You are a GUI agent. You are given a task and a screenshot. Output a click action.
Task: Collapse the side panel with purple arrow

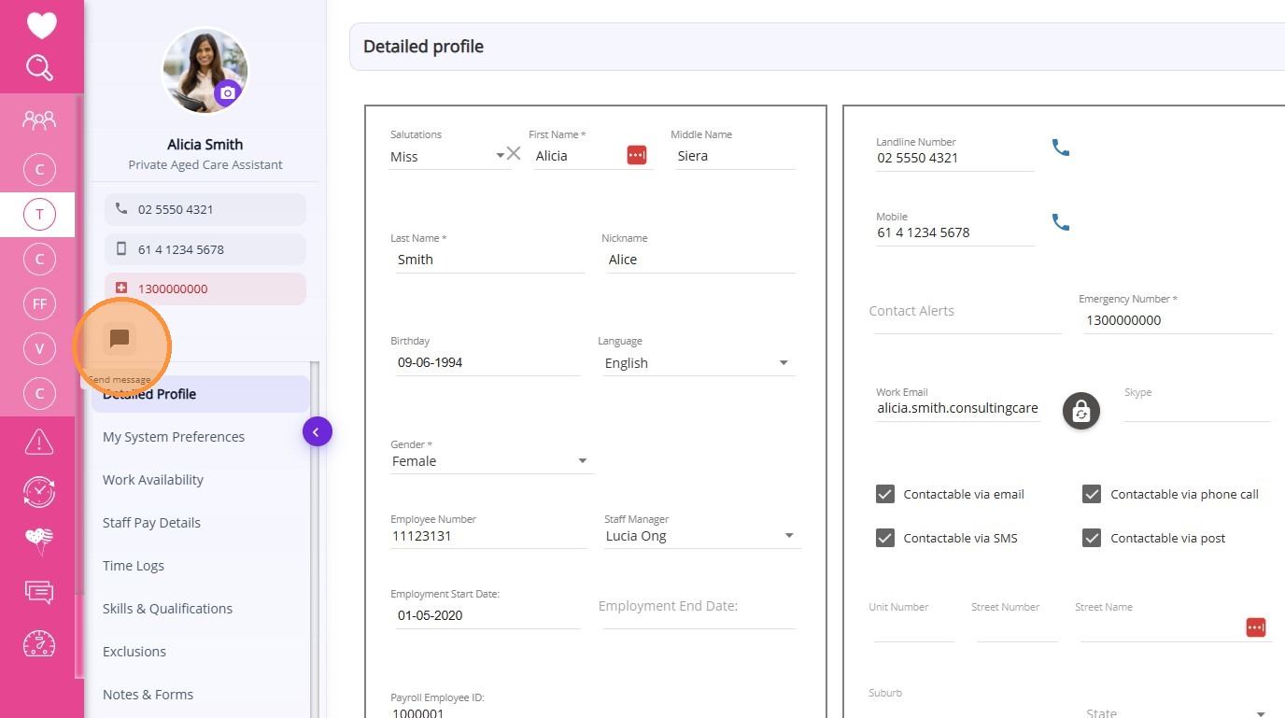(317, 431)
